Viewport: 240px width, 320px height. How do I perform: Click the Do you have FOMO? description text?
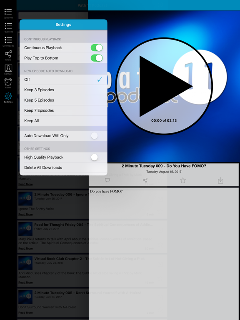click(106, 191)
